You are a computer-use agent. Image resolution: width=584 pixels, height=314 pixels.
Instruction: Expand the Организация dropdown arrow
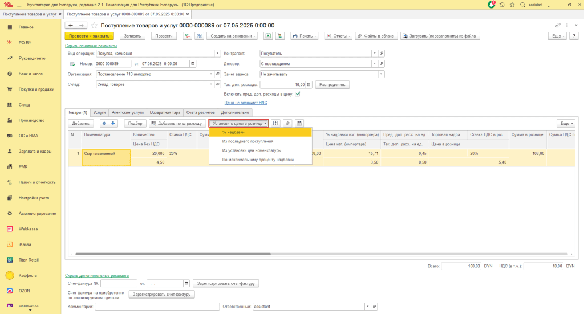tap(211, 74)
